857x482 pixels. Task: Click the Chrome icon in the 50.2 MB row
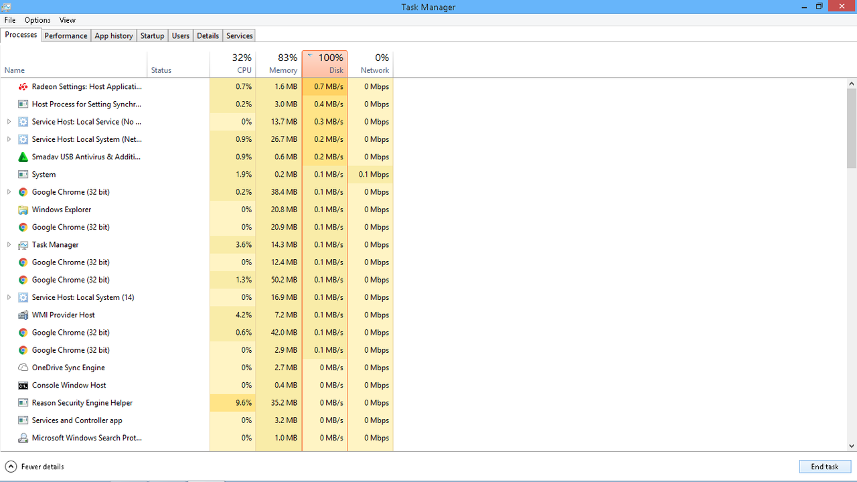point(23,280)
